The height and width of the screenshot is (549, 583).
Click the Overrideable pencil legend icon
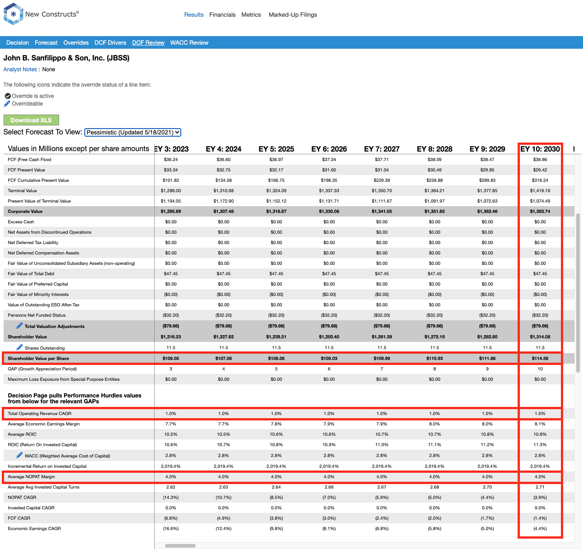(x=7, y=104)
